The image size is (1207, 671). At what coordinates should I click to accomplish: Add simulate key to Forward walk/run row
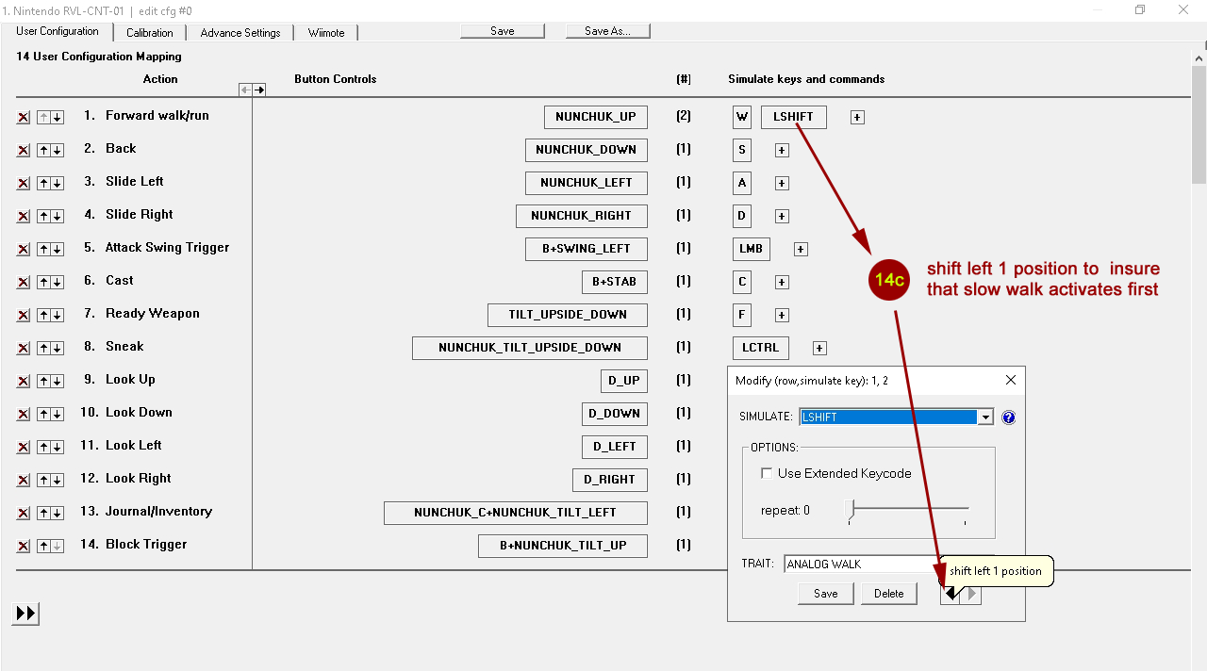857,118
